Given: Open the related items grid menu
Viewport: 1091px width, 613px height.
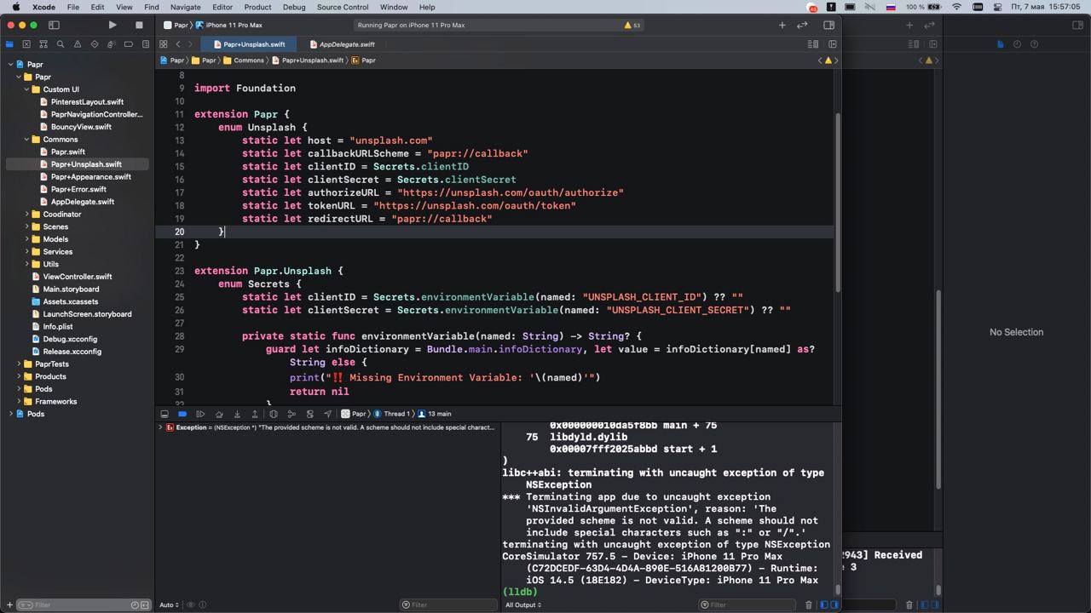Looking at the screenshot, I should pos(162,44).
